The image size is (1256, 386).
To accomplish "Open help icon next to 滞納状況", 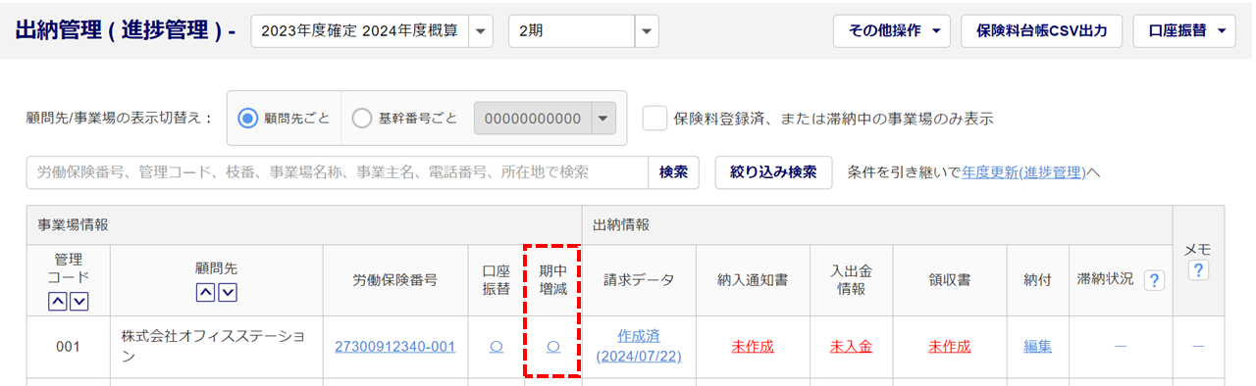I will [x=1154, y=280].
